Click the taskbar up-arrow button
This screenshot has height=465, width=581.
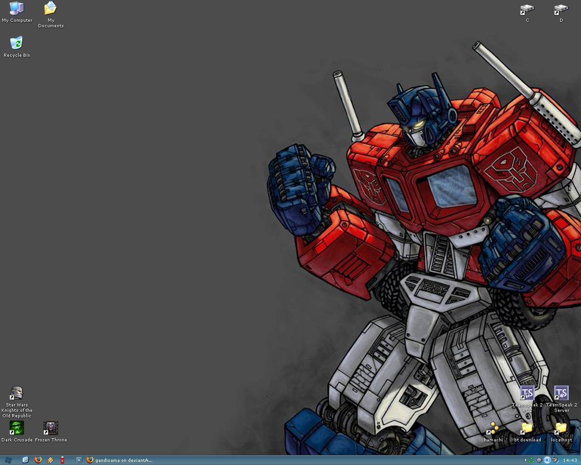79,460
